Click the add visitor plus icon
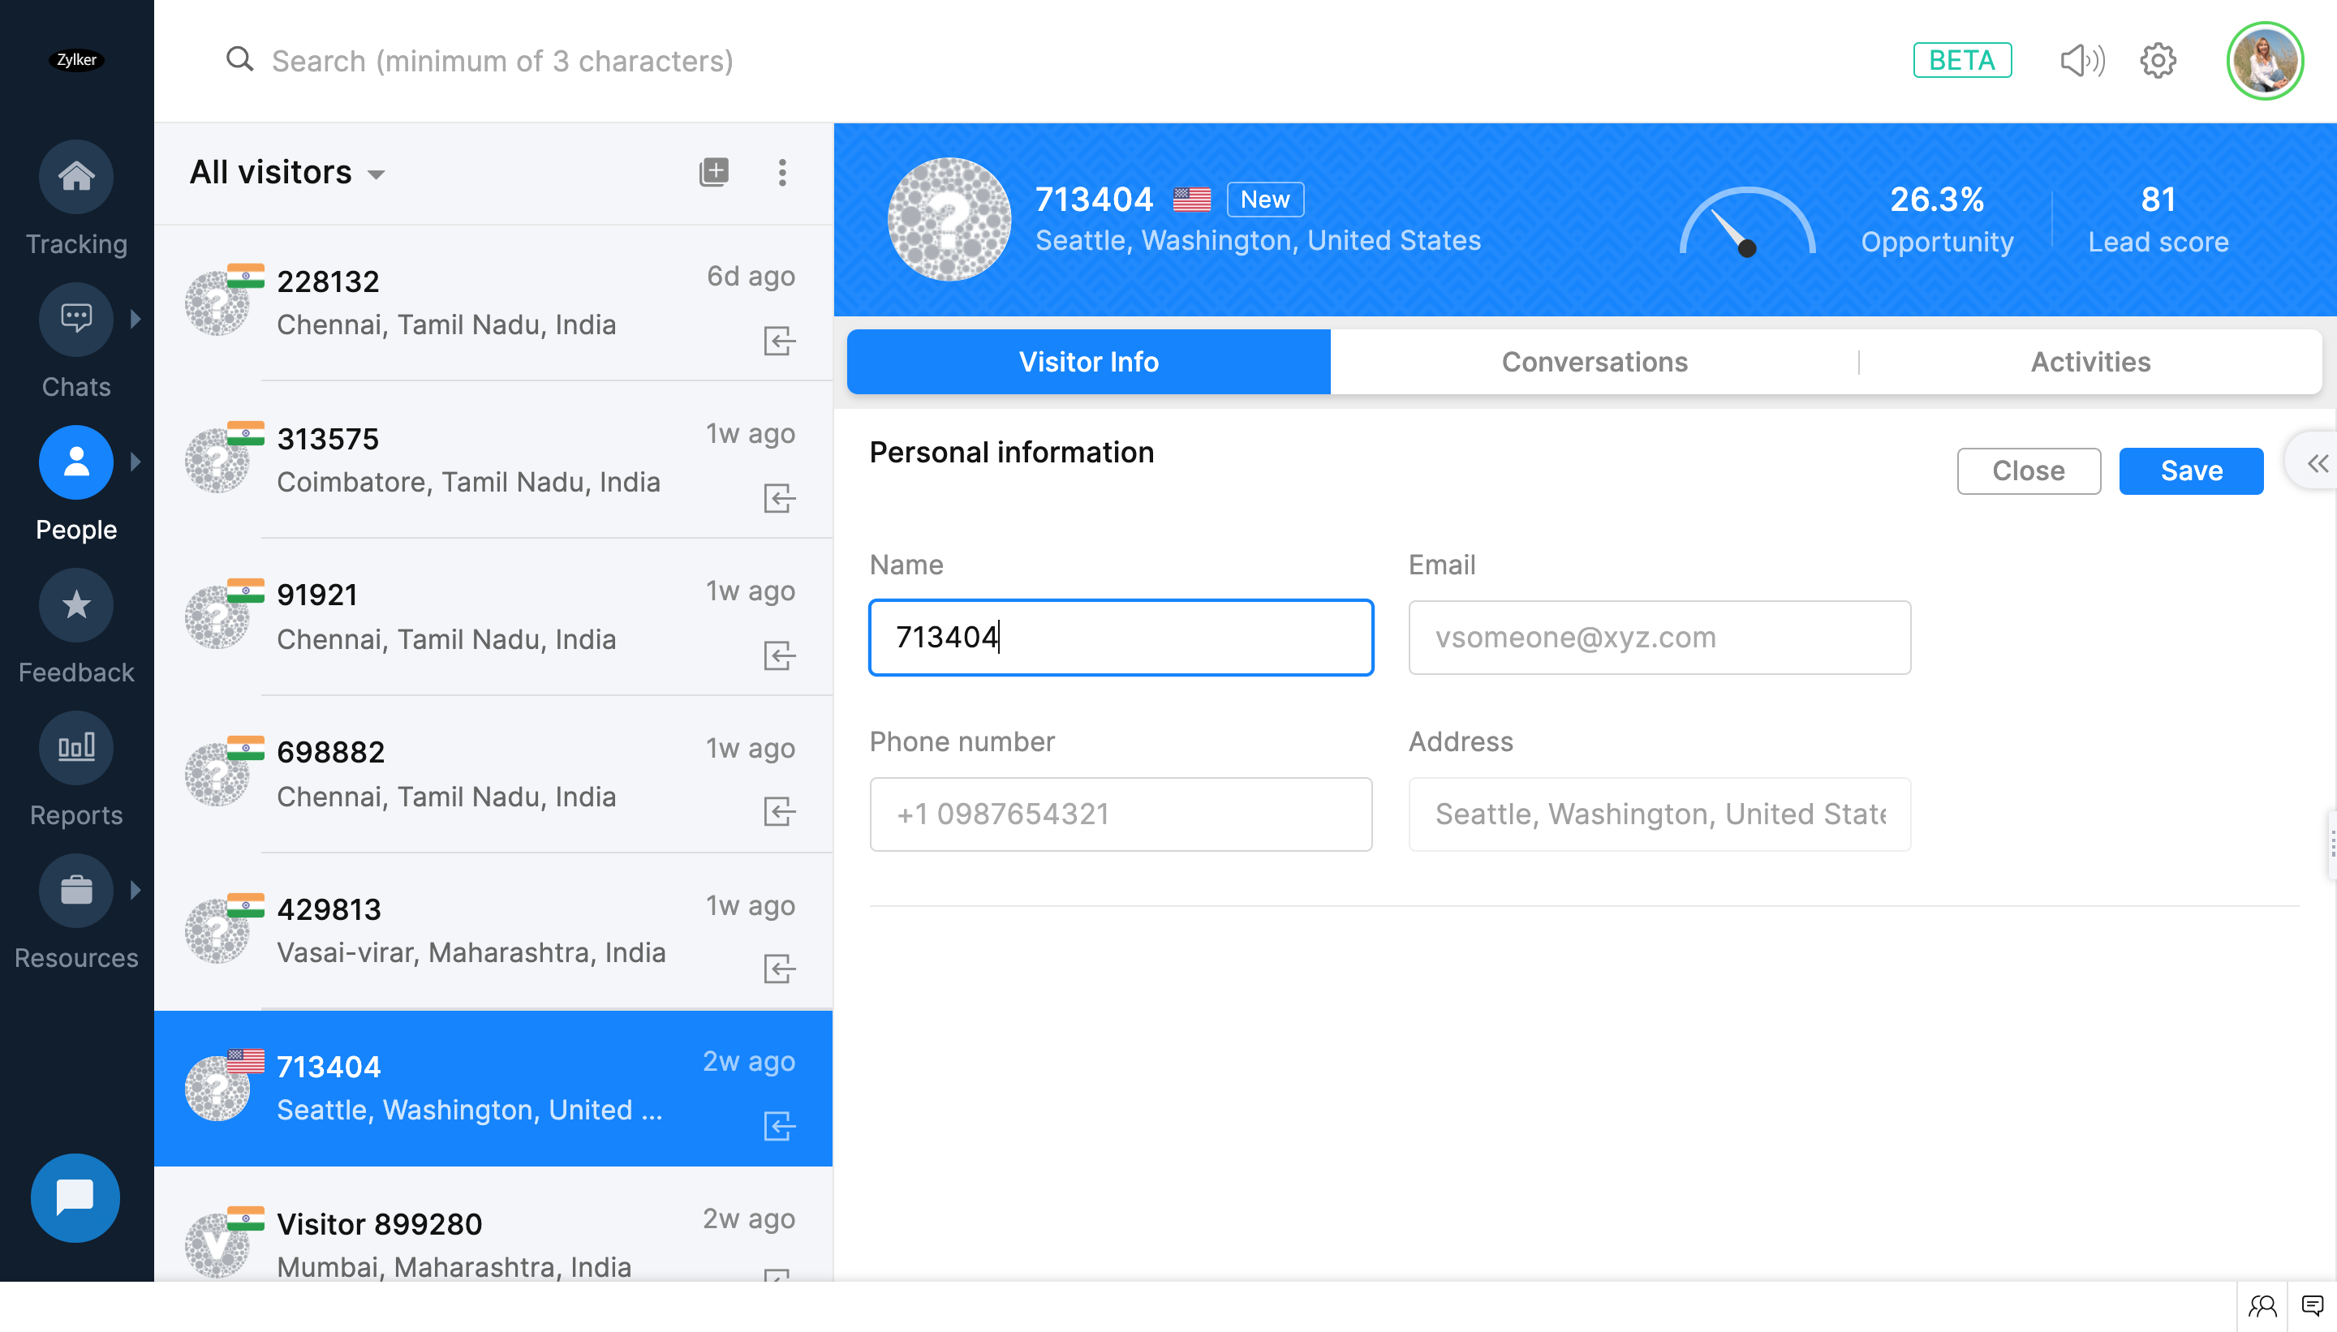 click(x=714, y=172)
